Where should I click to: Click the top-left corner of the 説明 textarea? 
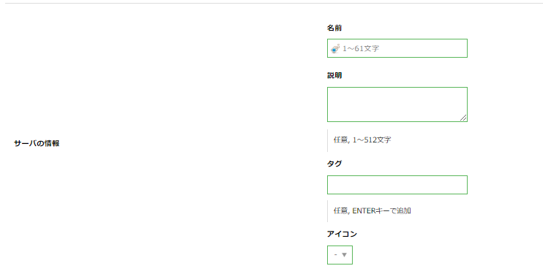click(x=329, y=89)
